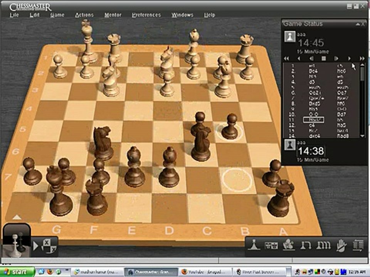
Task: Click the white player's pawn avatar icon
Action: (290, 37)
